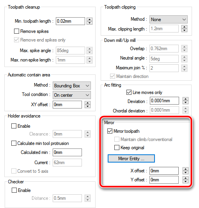Increase Min. toolpath length with up arrow

coord(90,20)
